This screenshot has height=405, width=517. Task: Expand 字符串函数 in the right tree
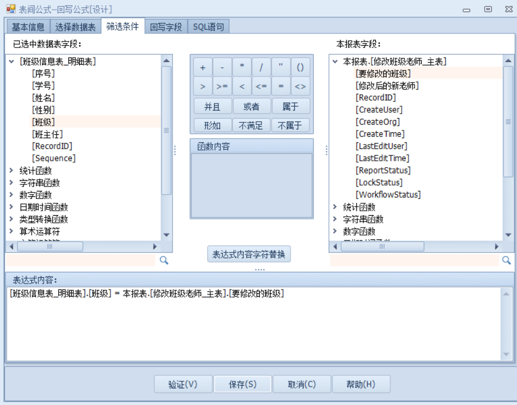tap(335, 219)
